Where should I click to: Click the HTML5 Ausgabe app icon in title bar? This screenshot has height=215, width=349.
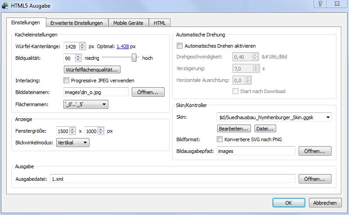pyautogui.click(x=5, y=6)
